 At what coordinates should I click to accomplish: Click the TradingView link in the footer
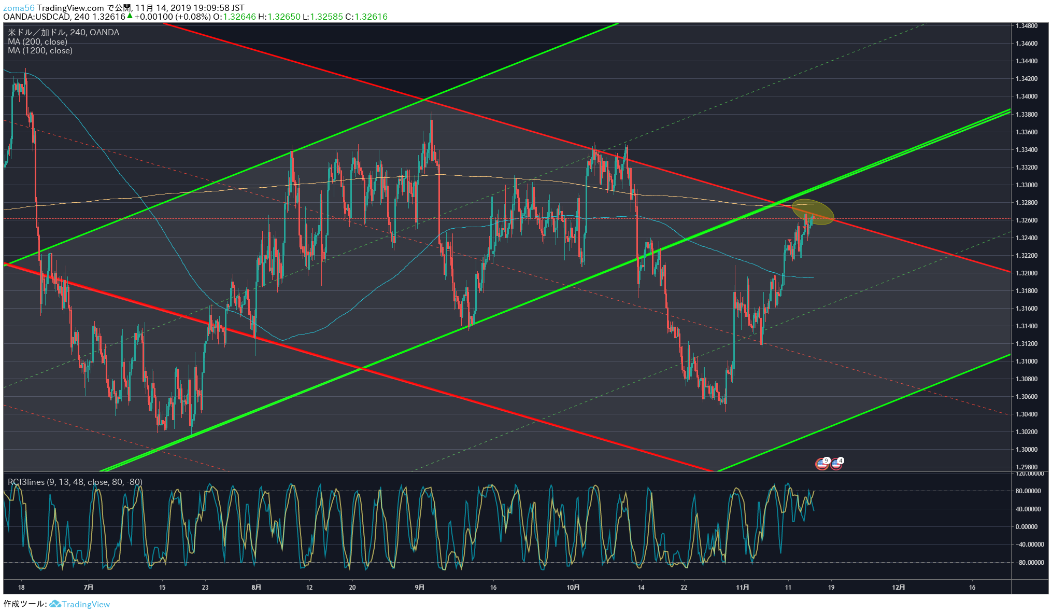tap(86, 604)
